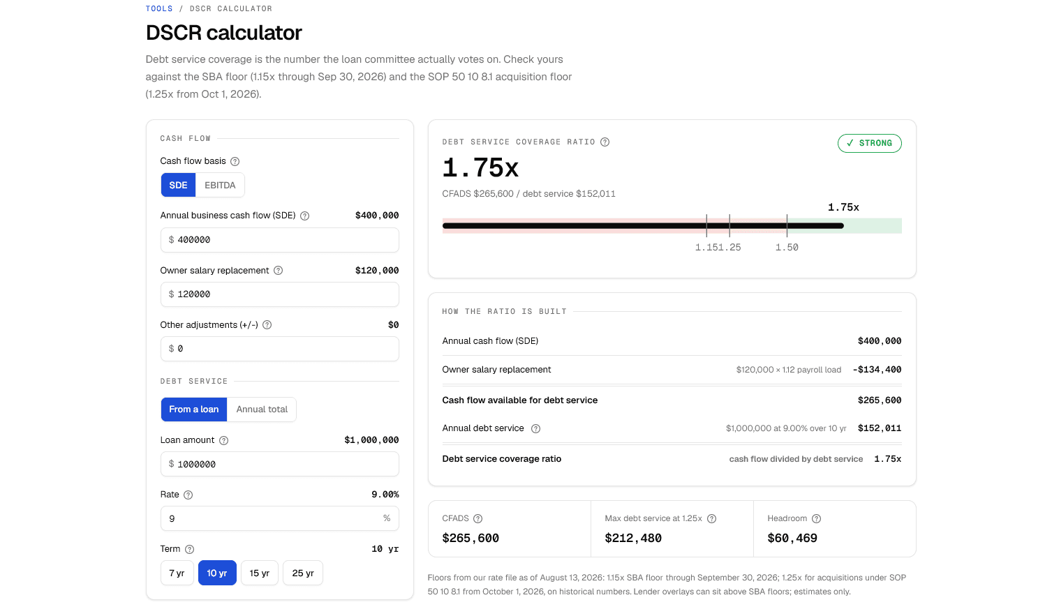Click the DSCR coverage gauge bar
This screenshot has width=1052, height=616.
[x=672, y=225]
